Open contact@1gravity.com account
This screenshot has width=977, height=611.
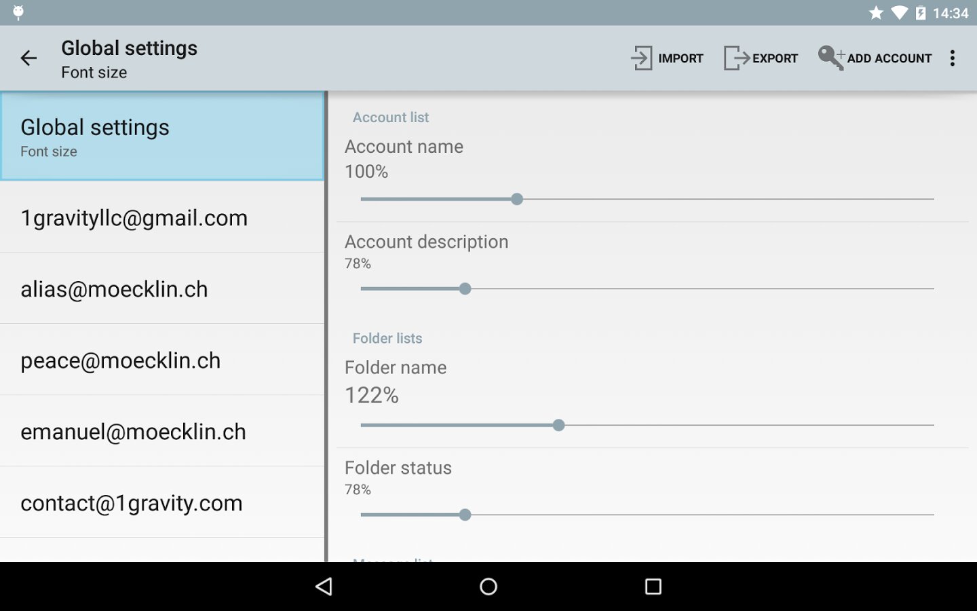[162, 503]
